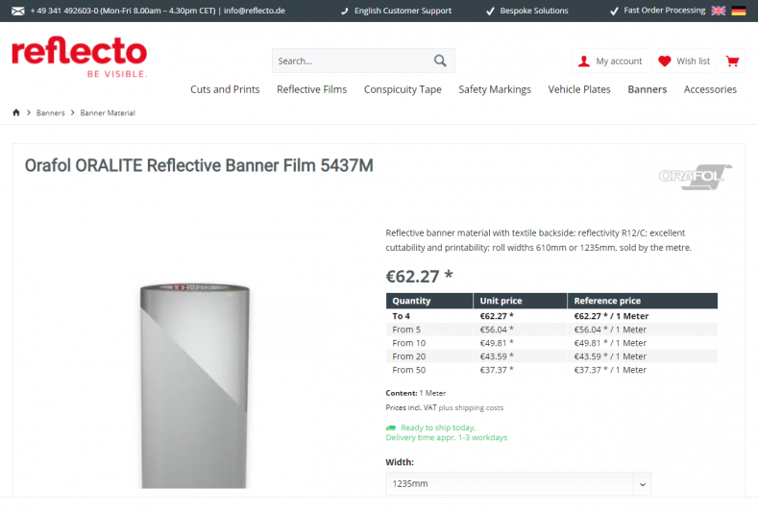Viewport: 758px width, 513px height.
Task: Open Banners menu
Action: pyautogui.click(x=647, y=89)
